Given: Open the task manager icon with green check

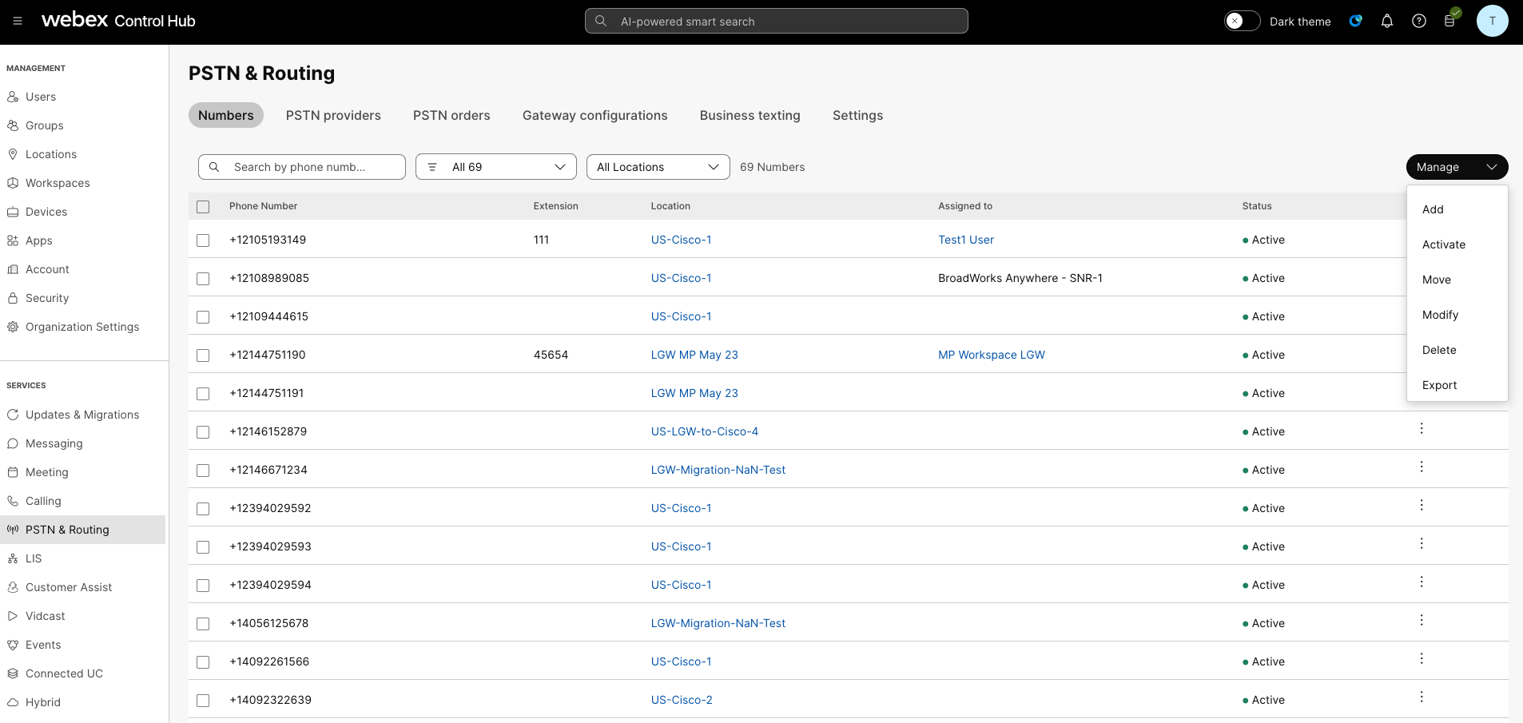Looking at the screenshot, I should coord(1451,19).
